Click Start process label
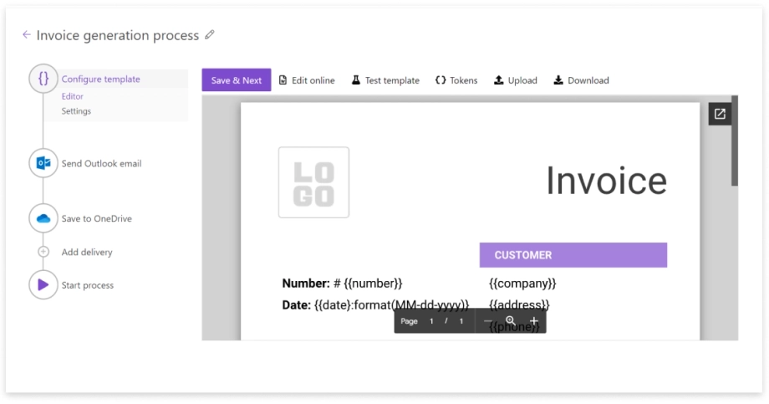769x404 pixels. click(x=87, y=285)
